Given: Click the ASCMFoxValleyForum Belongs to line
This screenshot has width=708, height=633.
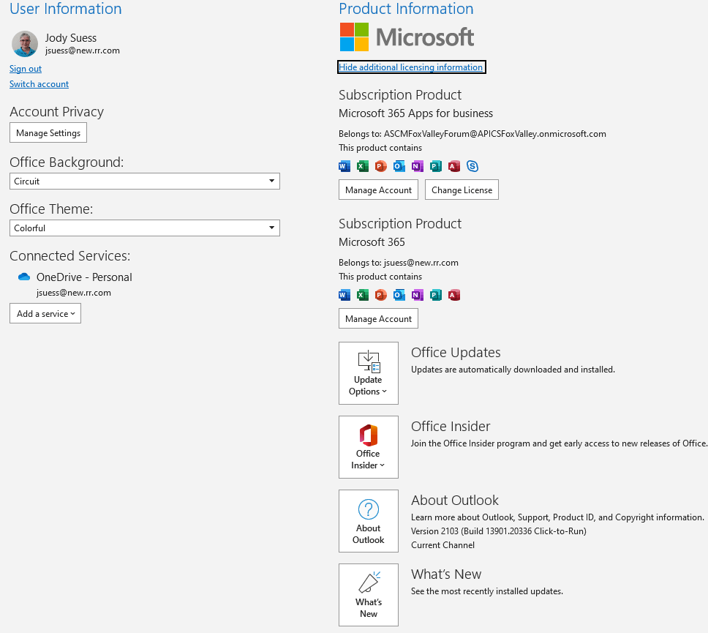Looking at the screenshot, I should pos(472,134).
